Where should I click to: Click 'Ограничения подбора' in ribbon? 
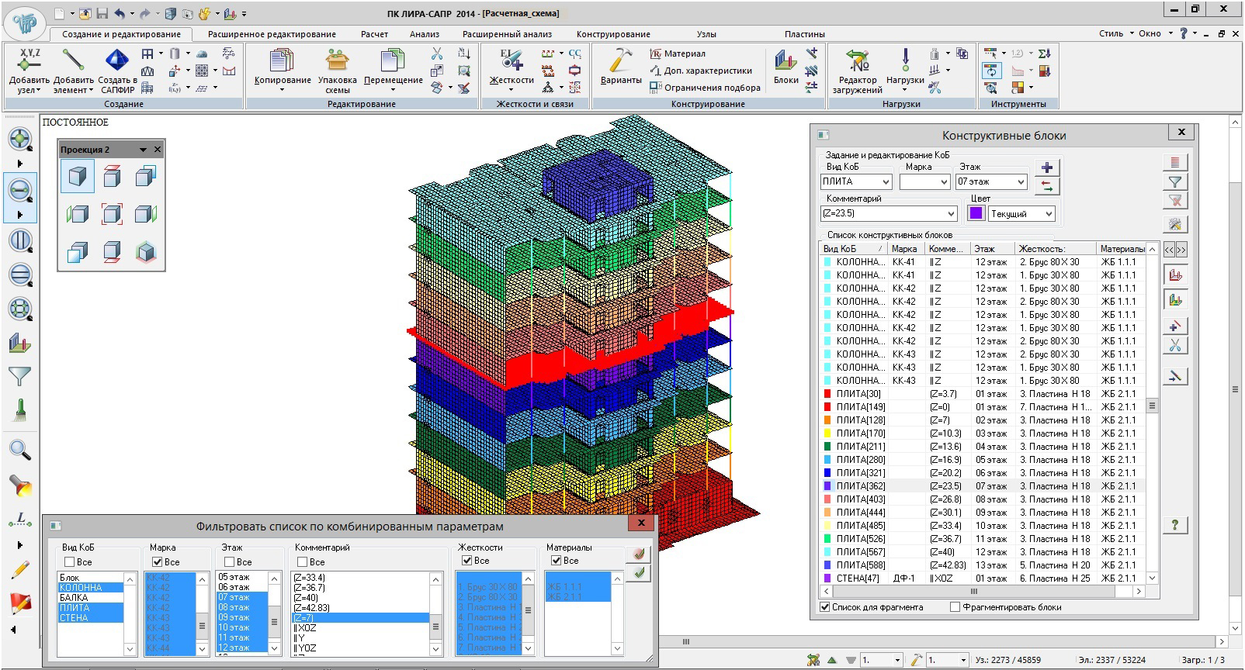(x=711, y=88)
